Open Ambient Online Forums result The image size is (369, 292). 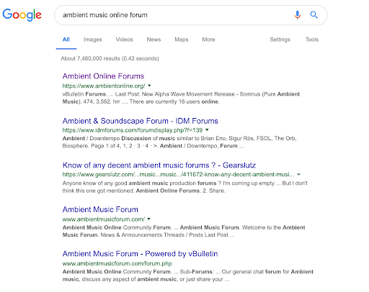tap(103, 76)
